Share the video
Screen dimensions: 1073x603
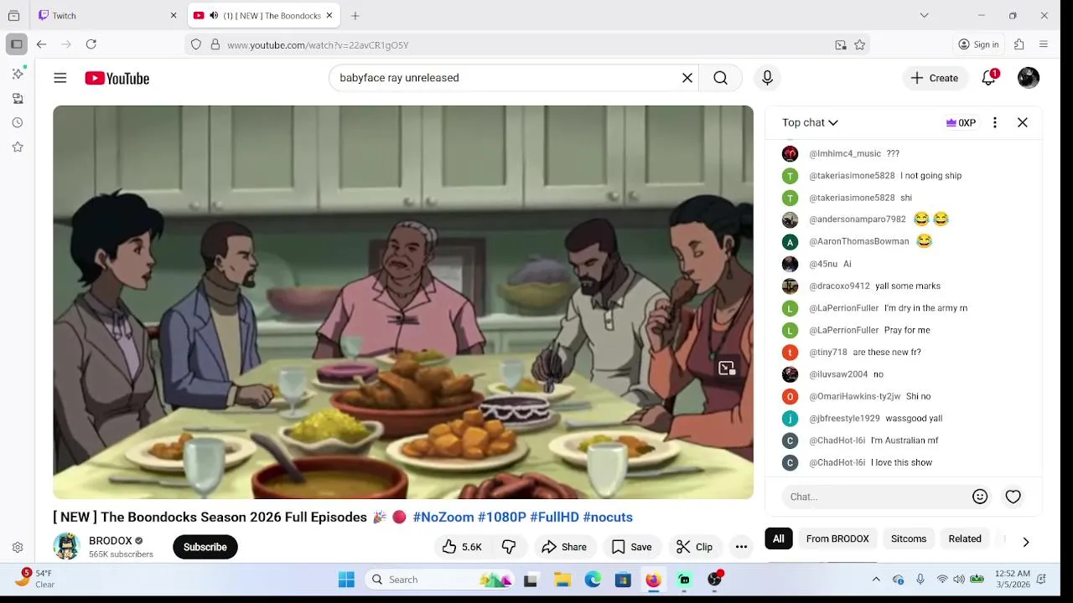(564, 547)
